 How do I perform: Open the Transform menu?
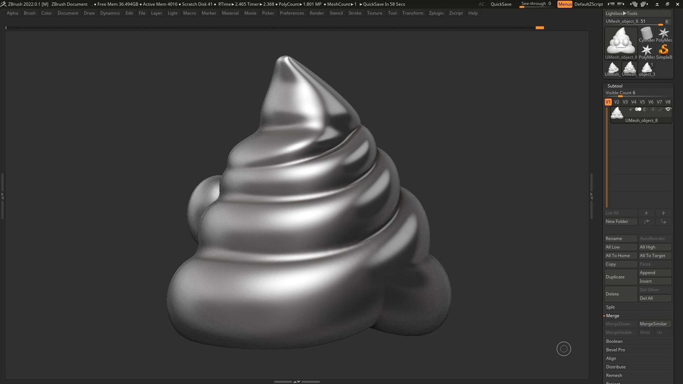[413, 13]
